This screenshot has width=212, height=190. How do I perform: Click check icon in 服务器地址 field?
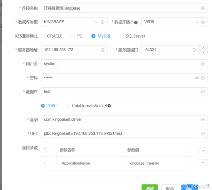click(103, 50)
